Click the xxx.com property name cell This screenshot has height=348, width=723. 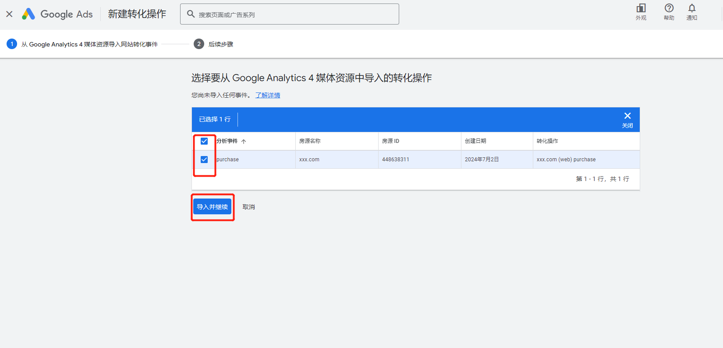click(309, 160)
